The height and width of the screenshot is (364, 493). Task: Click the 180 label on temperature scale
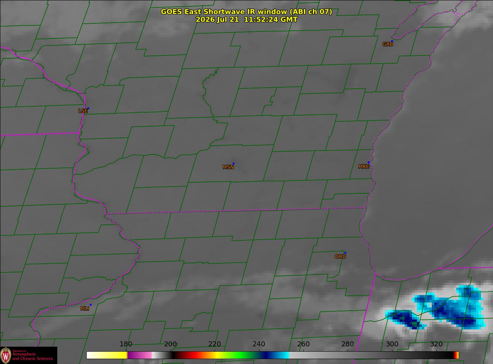coord(126,344)
